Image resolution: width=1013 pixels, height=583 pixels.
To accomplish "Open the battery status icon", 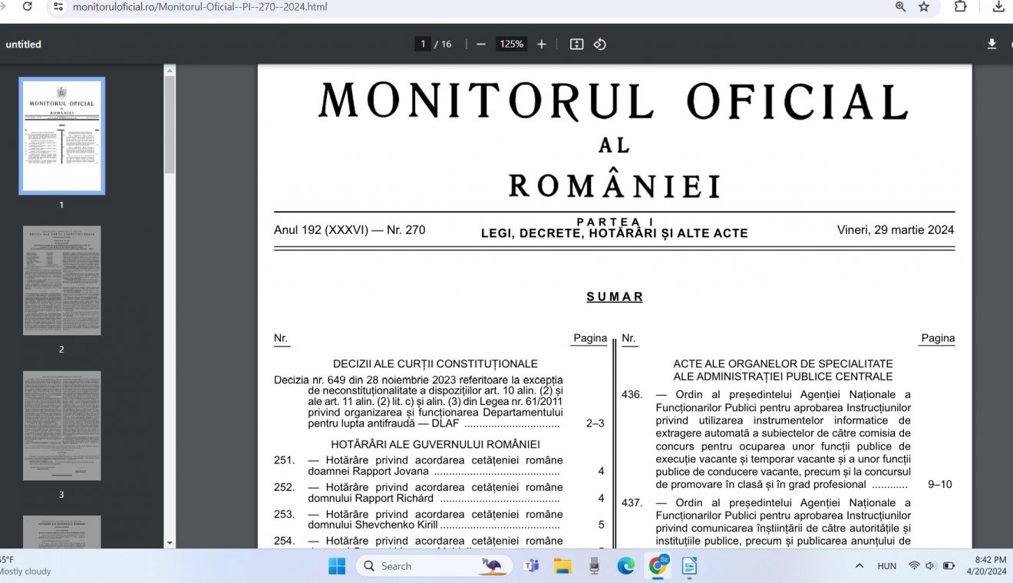I will pos(949,566).
